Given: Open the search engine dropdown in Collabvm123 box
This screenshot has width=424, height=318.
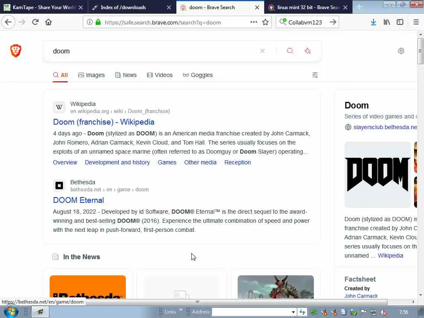Looking at the screenshot, I should [283, 22].
